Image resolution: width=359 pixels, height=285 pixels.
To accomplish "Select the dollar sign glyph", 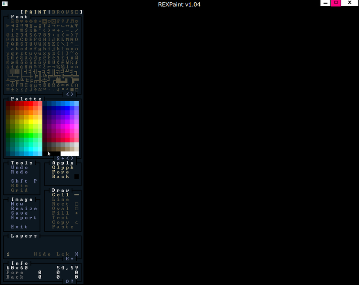I will click(26, 30).
